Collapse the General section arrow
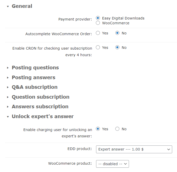Screen dimensions: 177x172 point(8,6)
